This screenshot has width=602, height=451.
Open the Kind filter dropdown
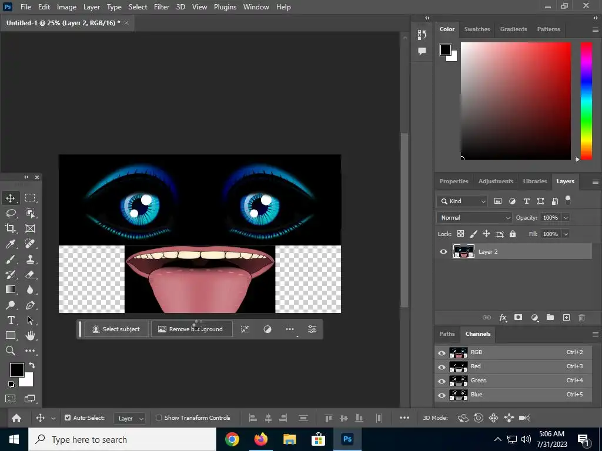(462, 201)
